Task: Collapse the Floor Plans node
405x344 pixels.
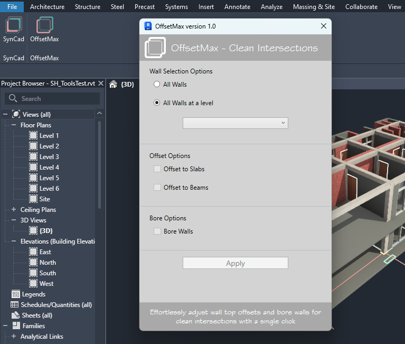Action: click(14, 125)
